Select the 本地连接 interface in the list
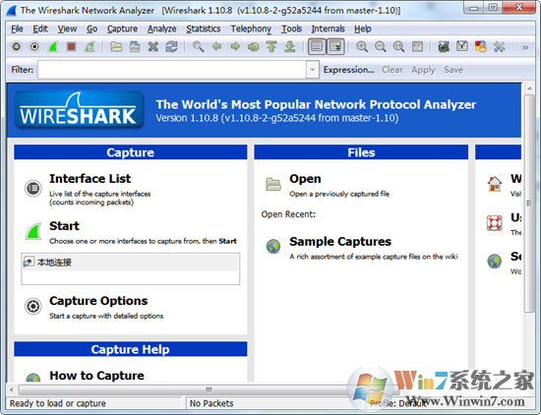The height and width of the screenshot is (415, 541). point(131,263)
